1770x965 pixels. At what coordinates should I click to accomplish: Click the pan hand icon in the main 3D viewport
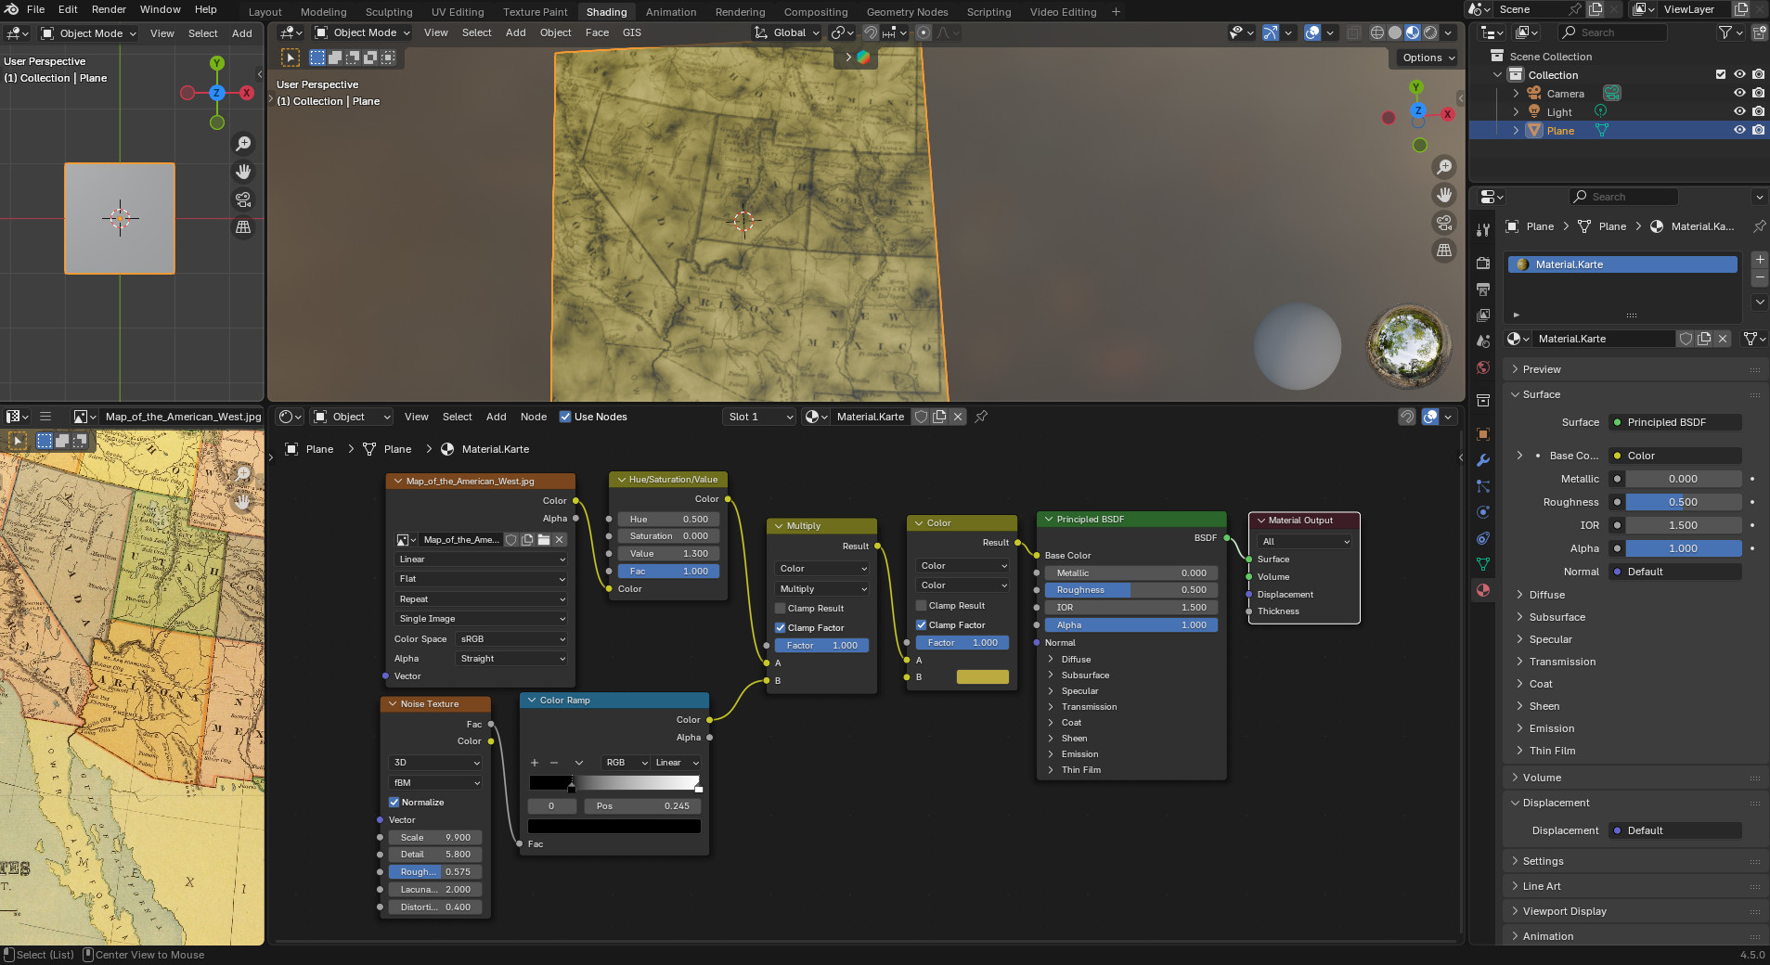point(1444,195)
